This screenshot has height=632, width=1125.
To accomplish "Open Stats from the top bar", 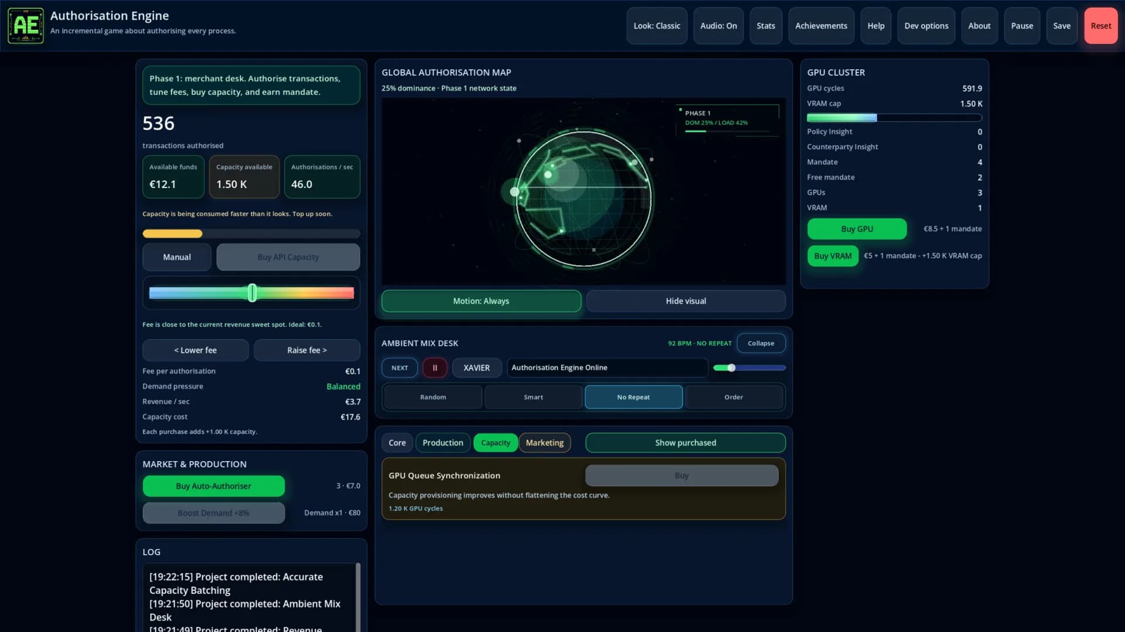I will click(766, 26).
